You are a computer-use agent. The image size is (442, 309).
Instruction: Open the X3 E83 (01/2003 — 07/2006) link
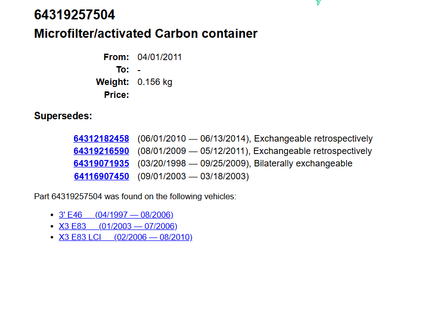point(118,226)
